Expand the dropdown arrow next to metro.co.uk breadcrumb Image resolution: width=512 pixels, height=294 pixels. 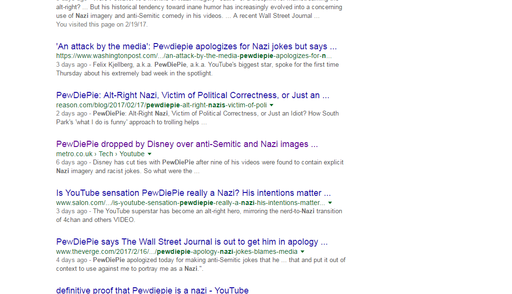pos(150,154)
